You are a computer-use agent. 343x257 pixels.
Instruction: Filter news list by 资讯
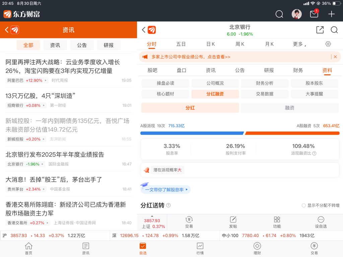tap(55, 45)
